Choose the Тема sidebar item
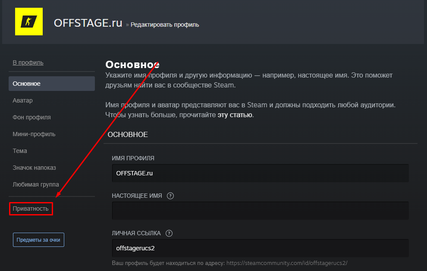Screen dimensions: 427x271 pyautogui.click(x=20, y=151)
